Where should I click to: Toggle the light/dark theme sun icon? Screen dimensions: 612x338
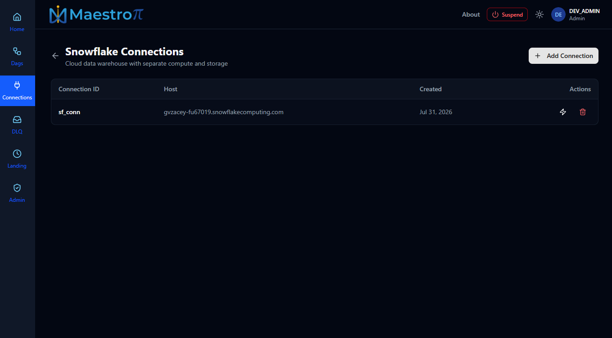coord(539,14)
